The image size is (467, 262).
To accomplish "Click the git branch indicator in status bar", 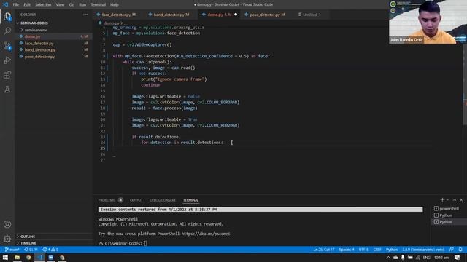I will (x=12, y=250).
